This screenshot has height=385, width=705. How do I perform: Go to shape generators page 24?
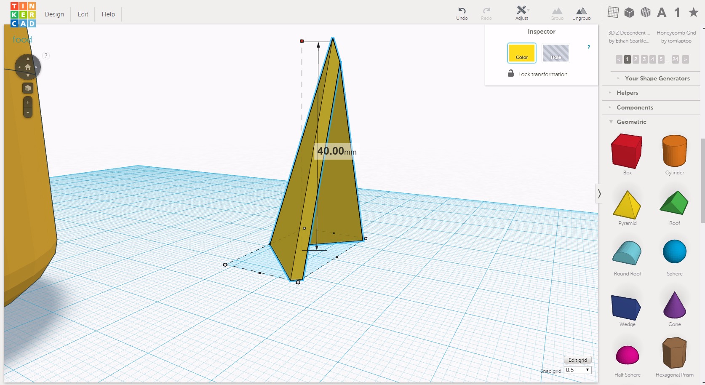pyautogui.click(x=675, y=59)
